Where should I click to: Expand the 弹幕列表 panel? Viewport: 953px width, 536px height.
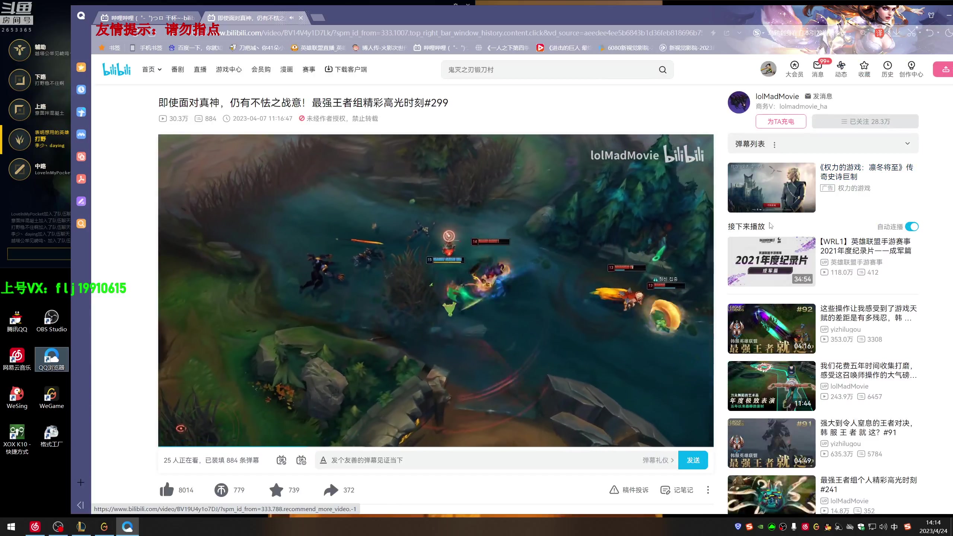tap(907, 144)
